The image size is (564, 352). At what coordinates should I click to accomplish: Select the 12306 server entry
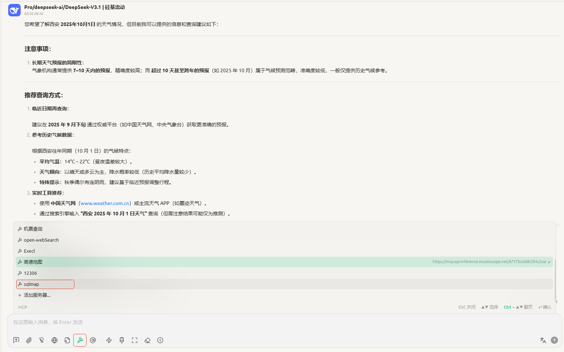point(30,273)
